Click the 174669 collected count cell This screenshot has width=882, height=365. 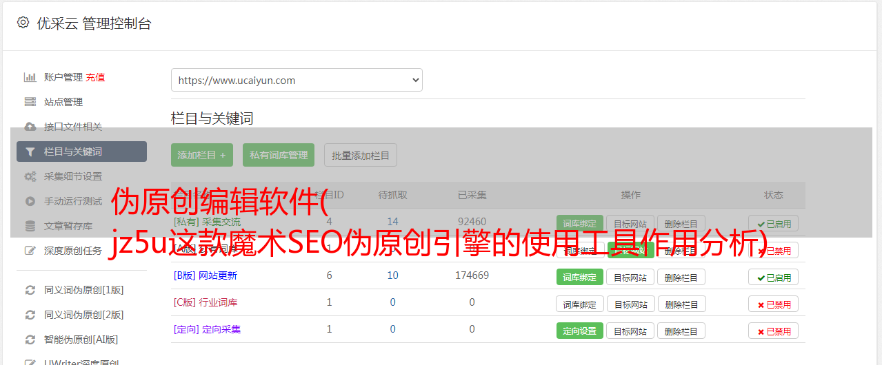(472, 275)
